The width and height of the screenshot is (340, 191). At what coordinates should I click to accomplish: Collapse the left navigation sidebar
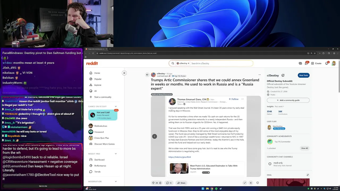[124, 73]
